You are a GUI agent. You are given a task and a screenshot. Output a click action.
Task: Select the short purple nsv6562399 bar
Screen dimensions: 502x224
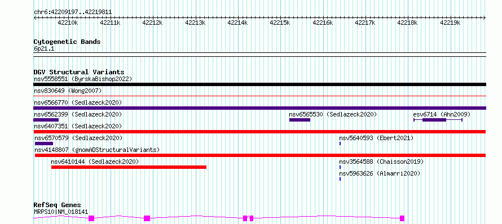46,120
